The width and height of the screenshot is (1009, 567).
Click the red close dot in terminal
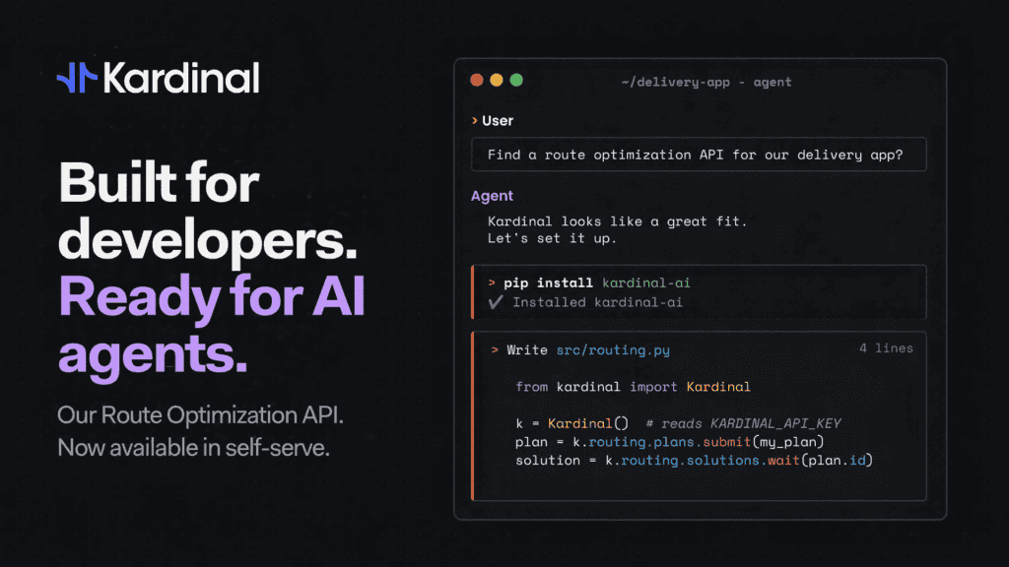click(477, 81)
